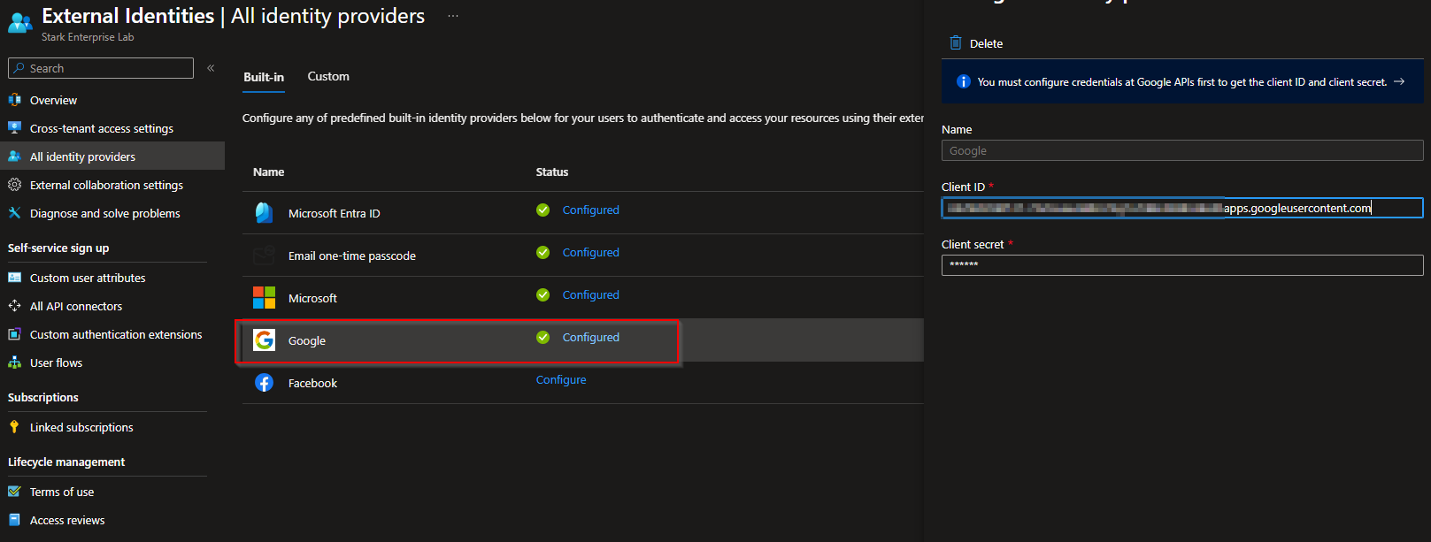Viewport: 1431px width, 542px height.
Task: Click the All API connectors icon
Action: click(14, 306)
